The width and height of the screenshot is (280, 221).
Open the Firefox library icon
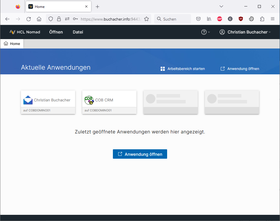[x=209, y=19]
